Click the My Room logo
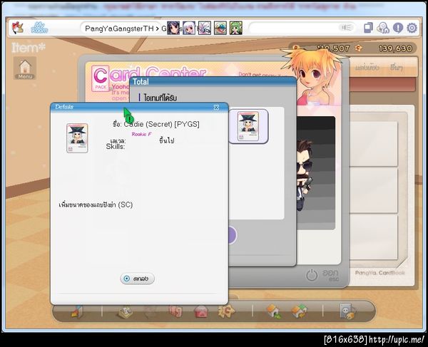This screenshot has width=428, height=347. [x=39, y=28]
